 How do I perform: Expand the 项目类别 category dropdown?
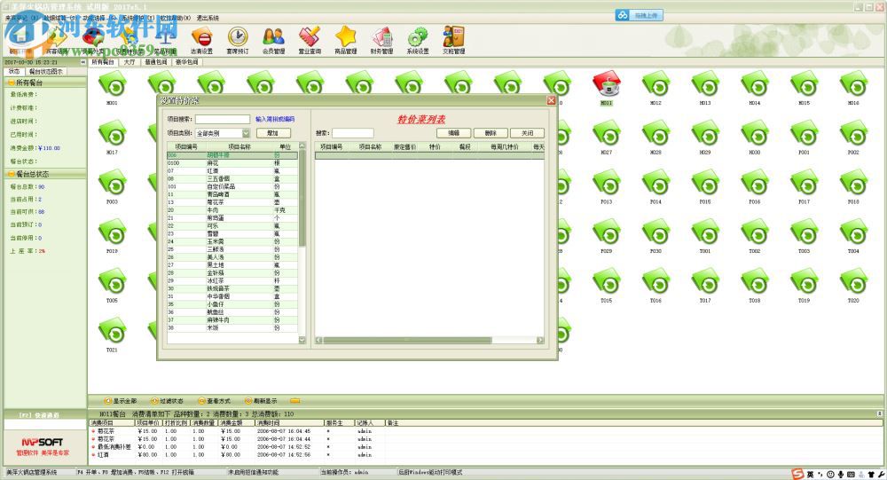(x=245, y=132)
